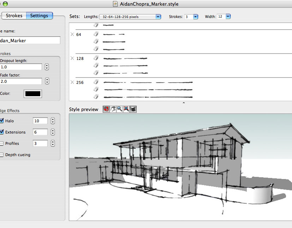This screenshot has height=228, width=292.
Task: Click the first stroke icon in the 64 set
Action: 96,34
